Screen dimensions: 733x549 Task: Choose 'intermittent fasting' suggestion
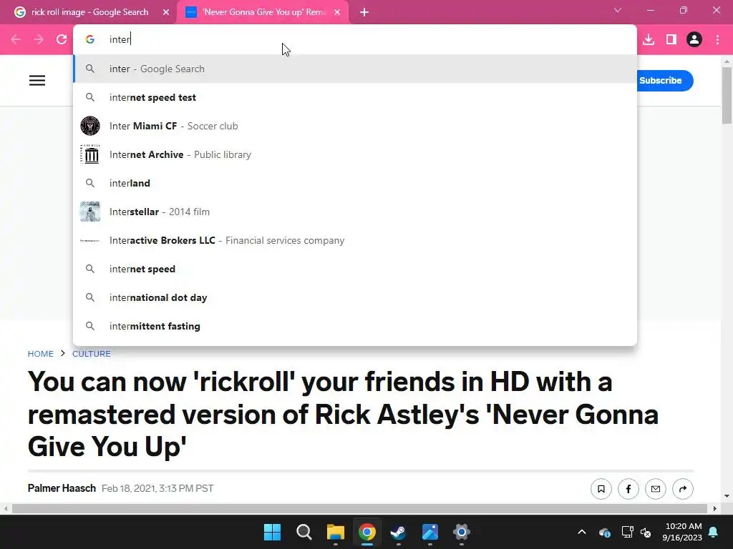pyautogui.click(x=355, y=326)
